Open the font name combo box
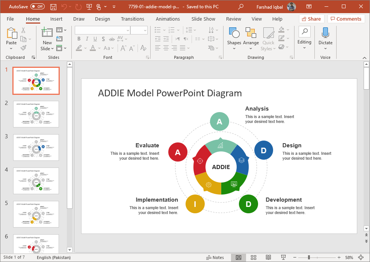The height and width of the screenshot is (262, 370). tap(101, 30)
